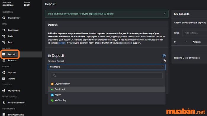Collapse the Deposit section with circled chevron
This screenshot has height=116, width=207.
coord(164,56)
